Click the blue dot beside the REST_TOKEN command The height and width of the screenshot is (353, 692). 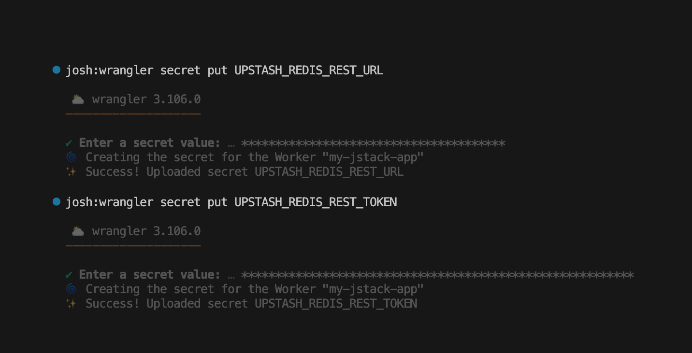pos(57,202)
